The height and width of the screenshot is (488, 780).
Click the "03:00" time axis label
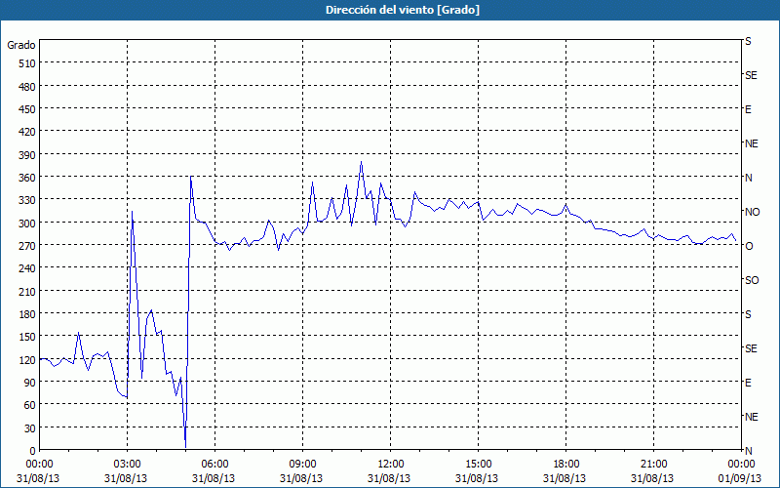[x=127, y=465]
